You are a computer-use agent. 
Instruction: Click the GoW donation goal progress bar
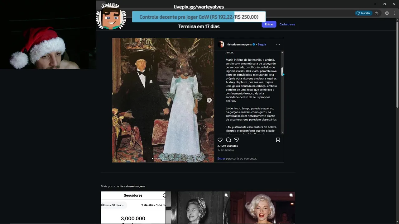pos(199,17)
